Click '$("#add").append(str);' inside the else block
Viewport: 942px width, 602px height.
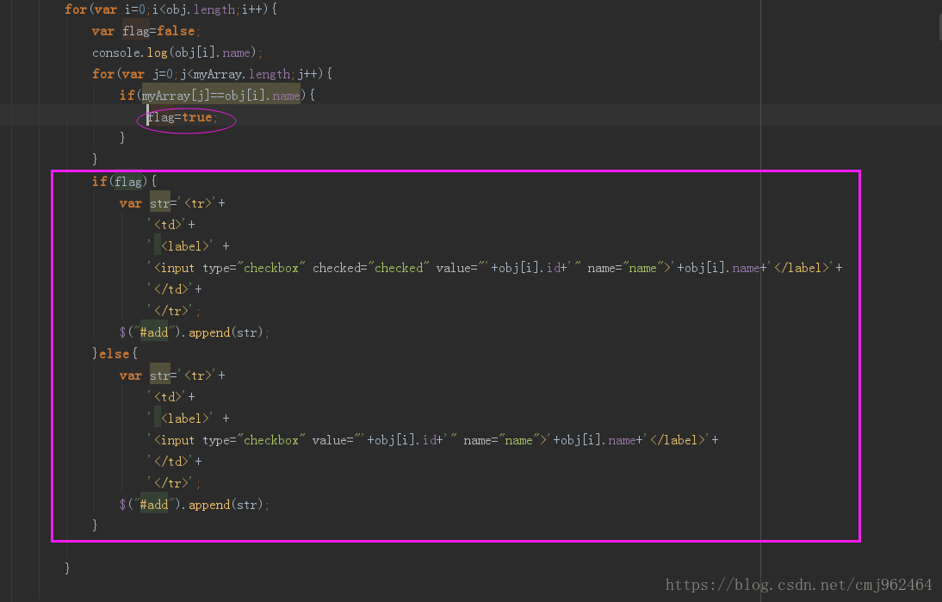tap(195, 506)
